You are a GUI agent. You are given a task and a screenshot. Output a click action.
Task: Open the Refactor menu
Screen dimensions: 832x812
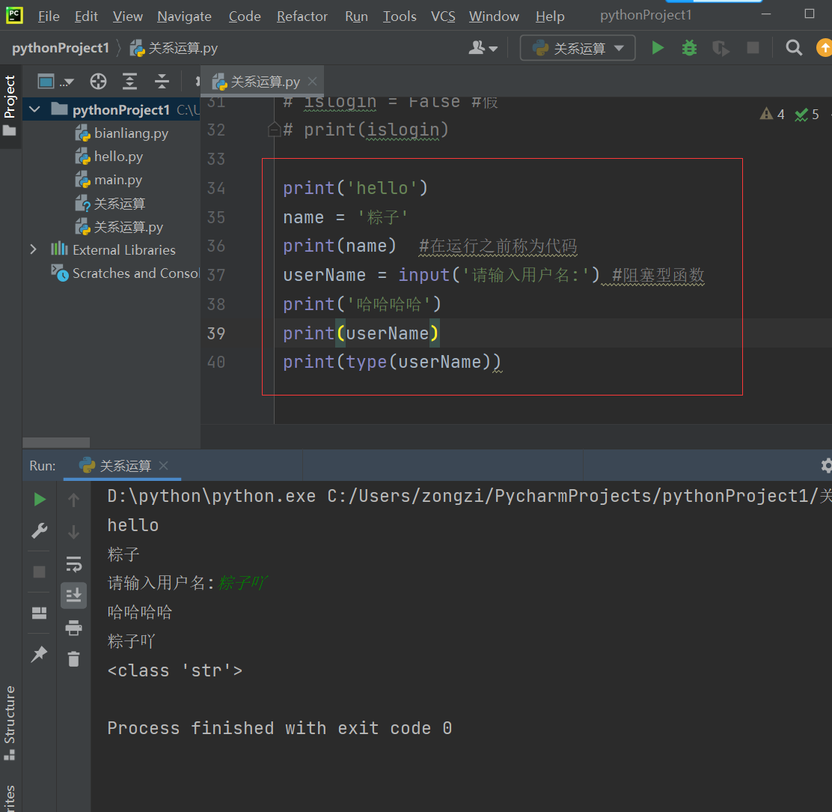coord(302,16)
